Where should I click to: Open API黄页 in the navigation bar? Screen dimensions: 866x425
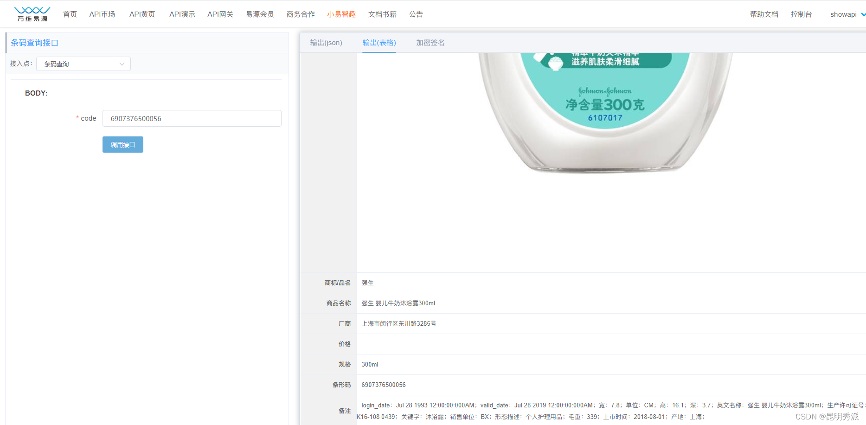[x=142, y=14]
